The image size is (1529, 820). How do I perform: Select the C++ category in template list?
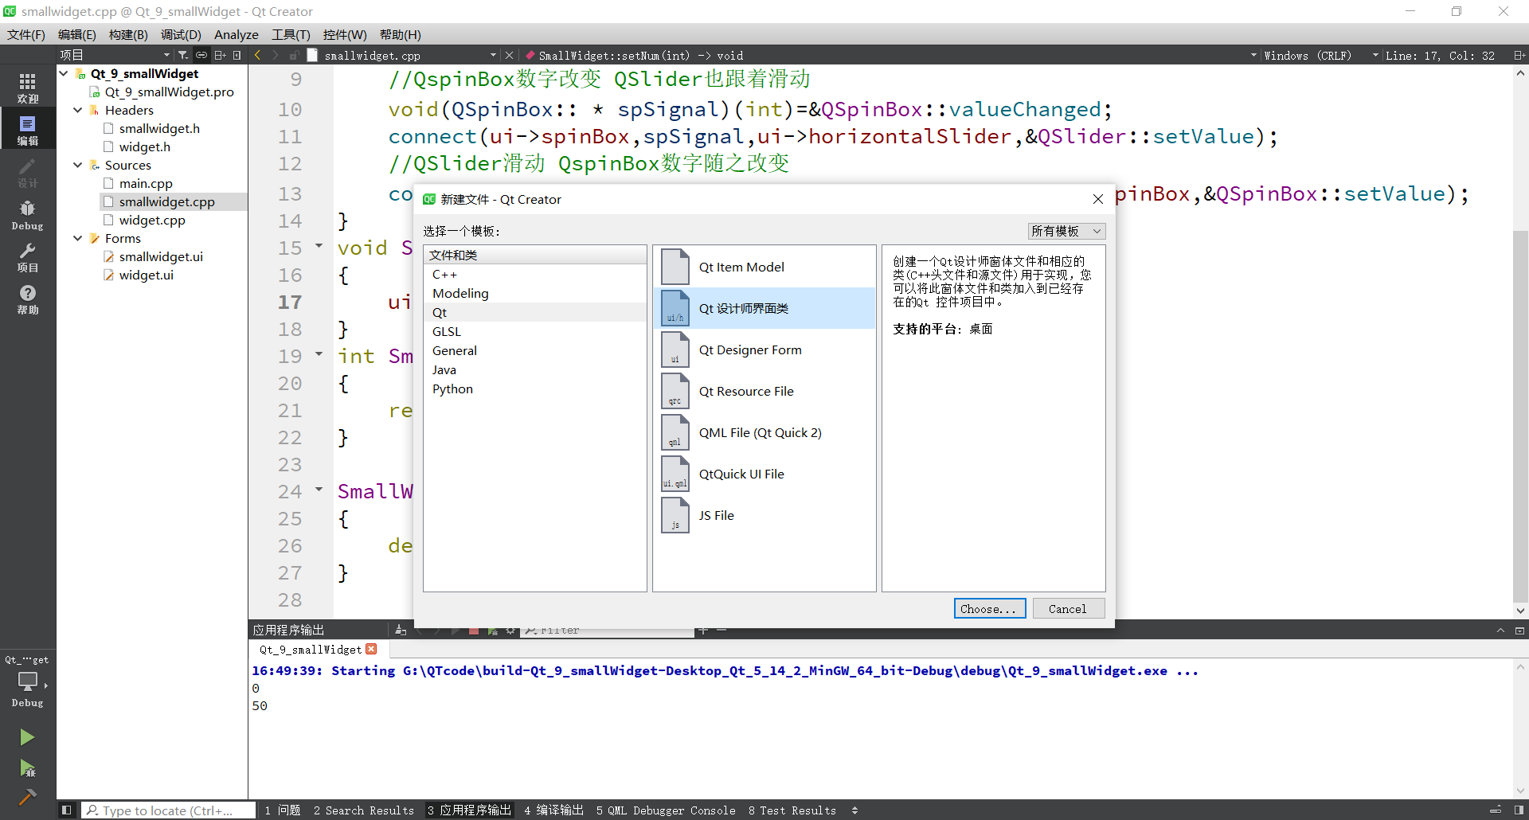[x=535, y=274]
